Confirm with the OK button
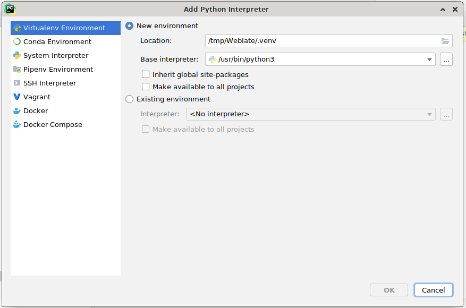The height and width of the screenshot is (308, 466). pyautogui.click(x=388, y=290)
